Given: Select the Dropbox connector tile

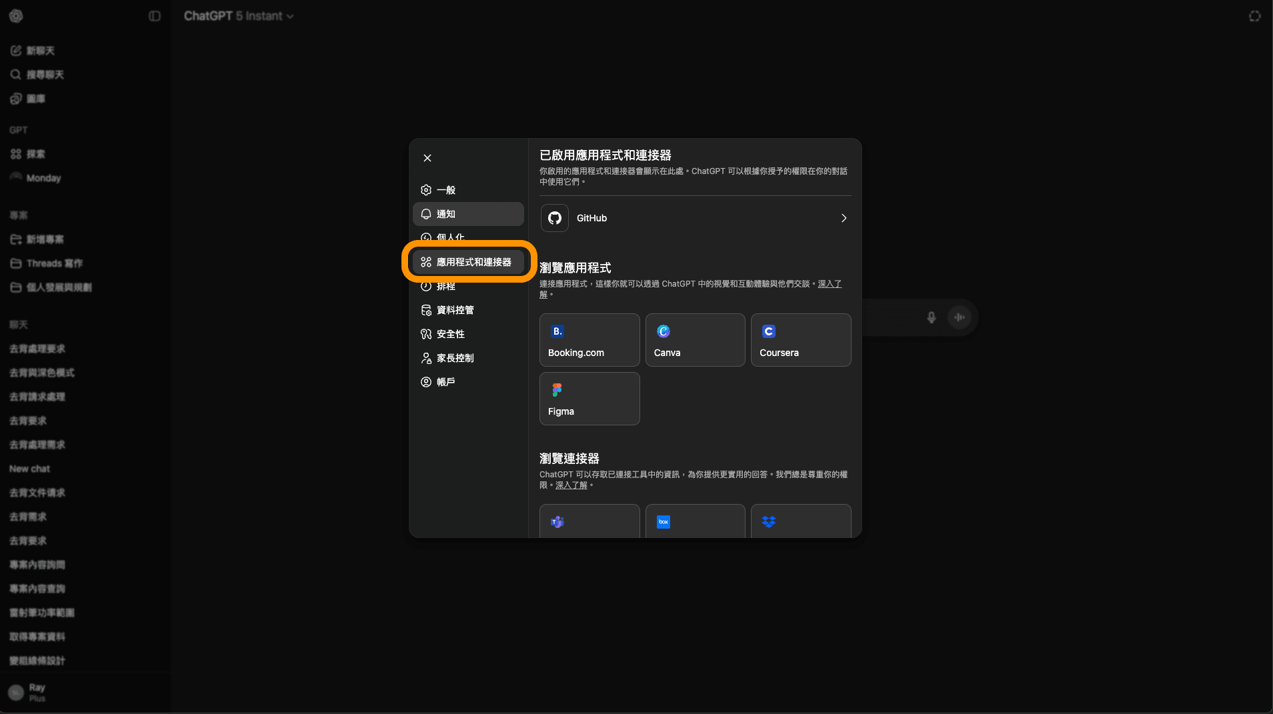Looking at the screenshot, I should point(800,522).
